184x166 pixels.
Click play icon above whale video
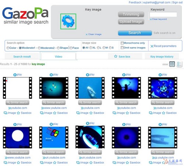[88, 75]
